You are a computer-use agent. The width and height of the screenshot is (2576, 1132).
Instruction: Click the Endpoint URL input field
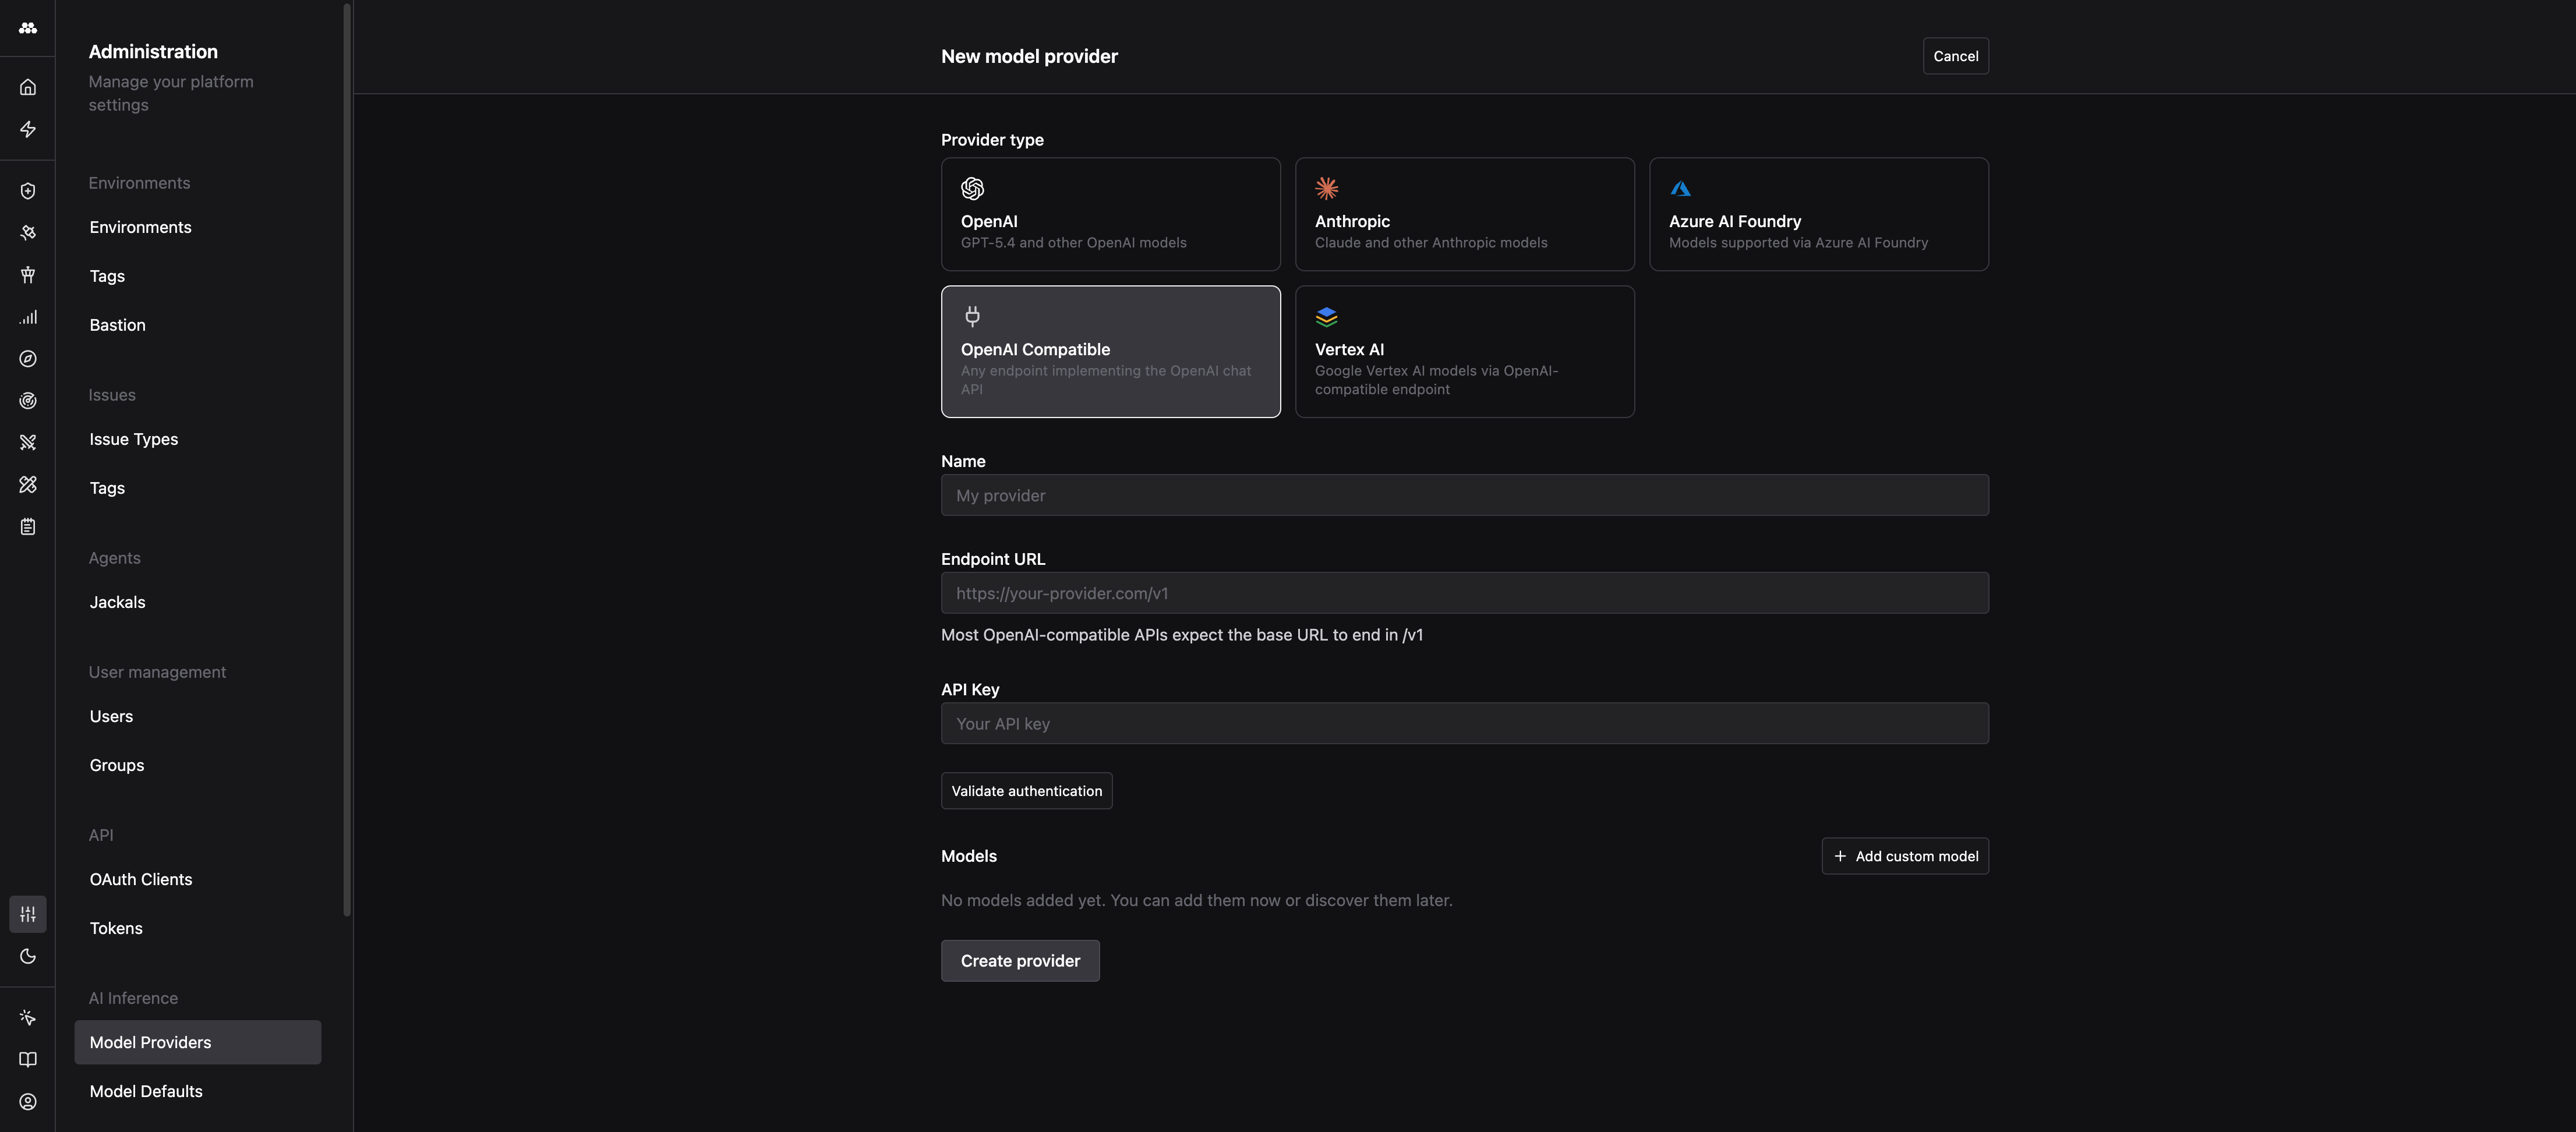click(1463, 593)
